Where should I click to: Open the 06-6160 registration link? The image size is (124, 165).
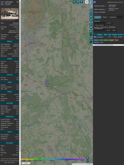[x=15, y=23]
